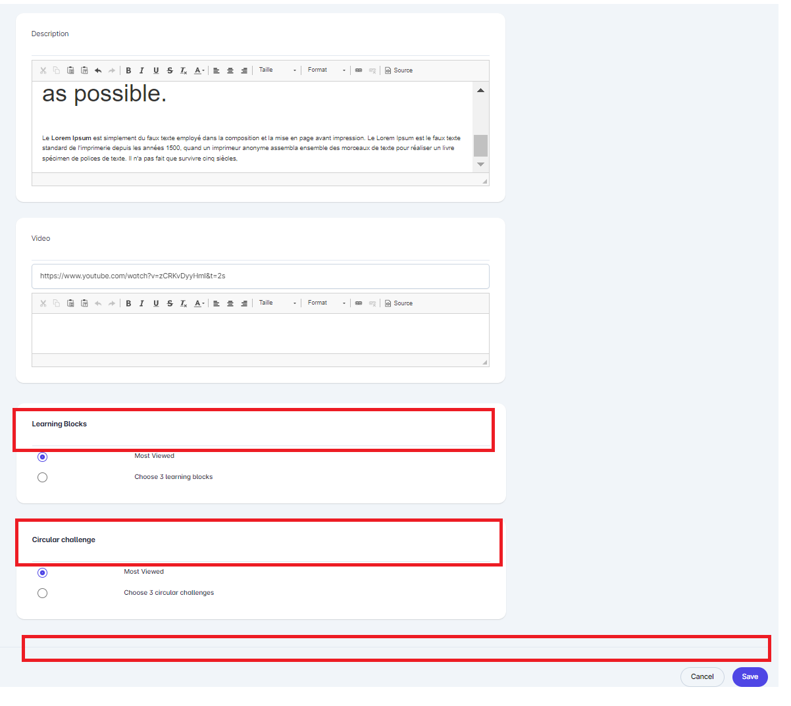Click the Save button

[750, 676]
